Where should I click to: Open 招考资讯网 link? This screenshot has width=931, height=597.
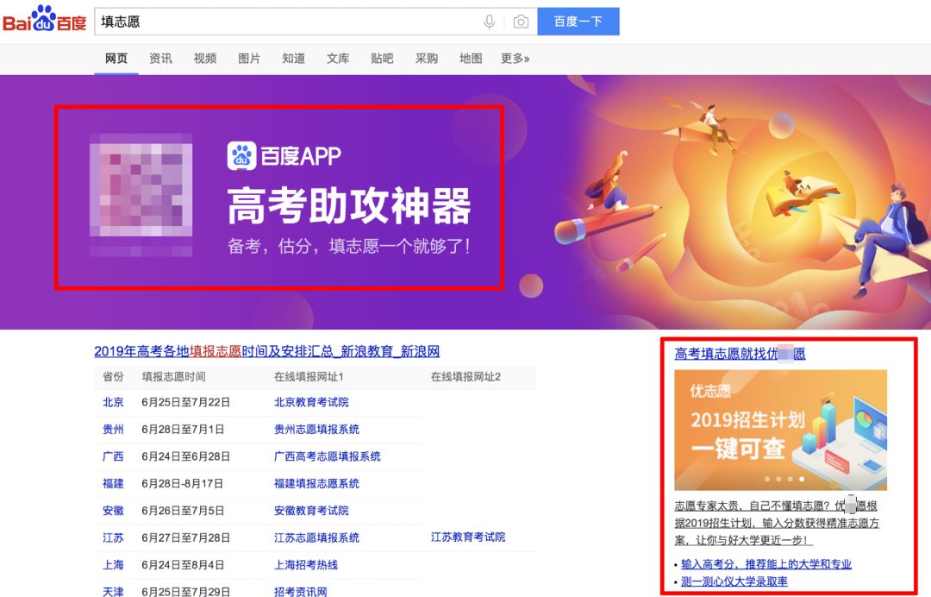(x=301, y=592)
